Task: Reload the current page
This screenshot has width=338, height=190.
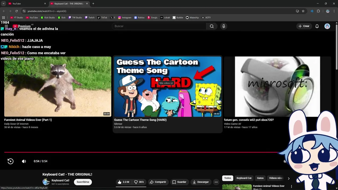Action: [x=16, y=11]
